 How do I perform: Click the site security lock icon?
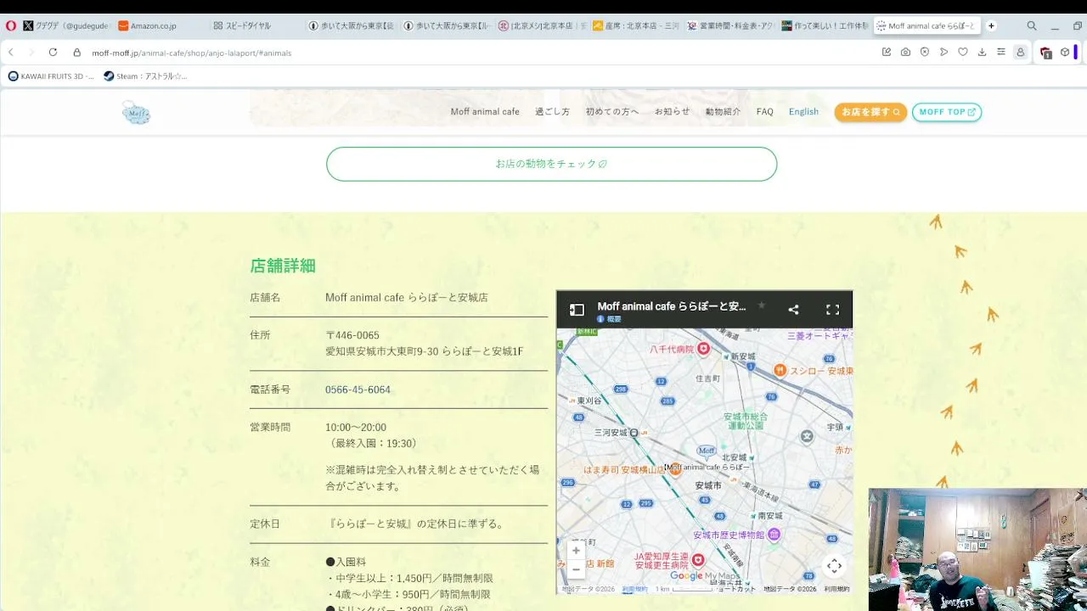coord(77,53)
